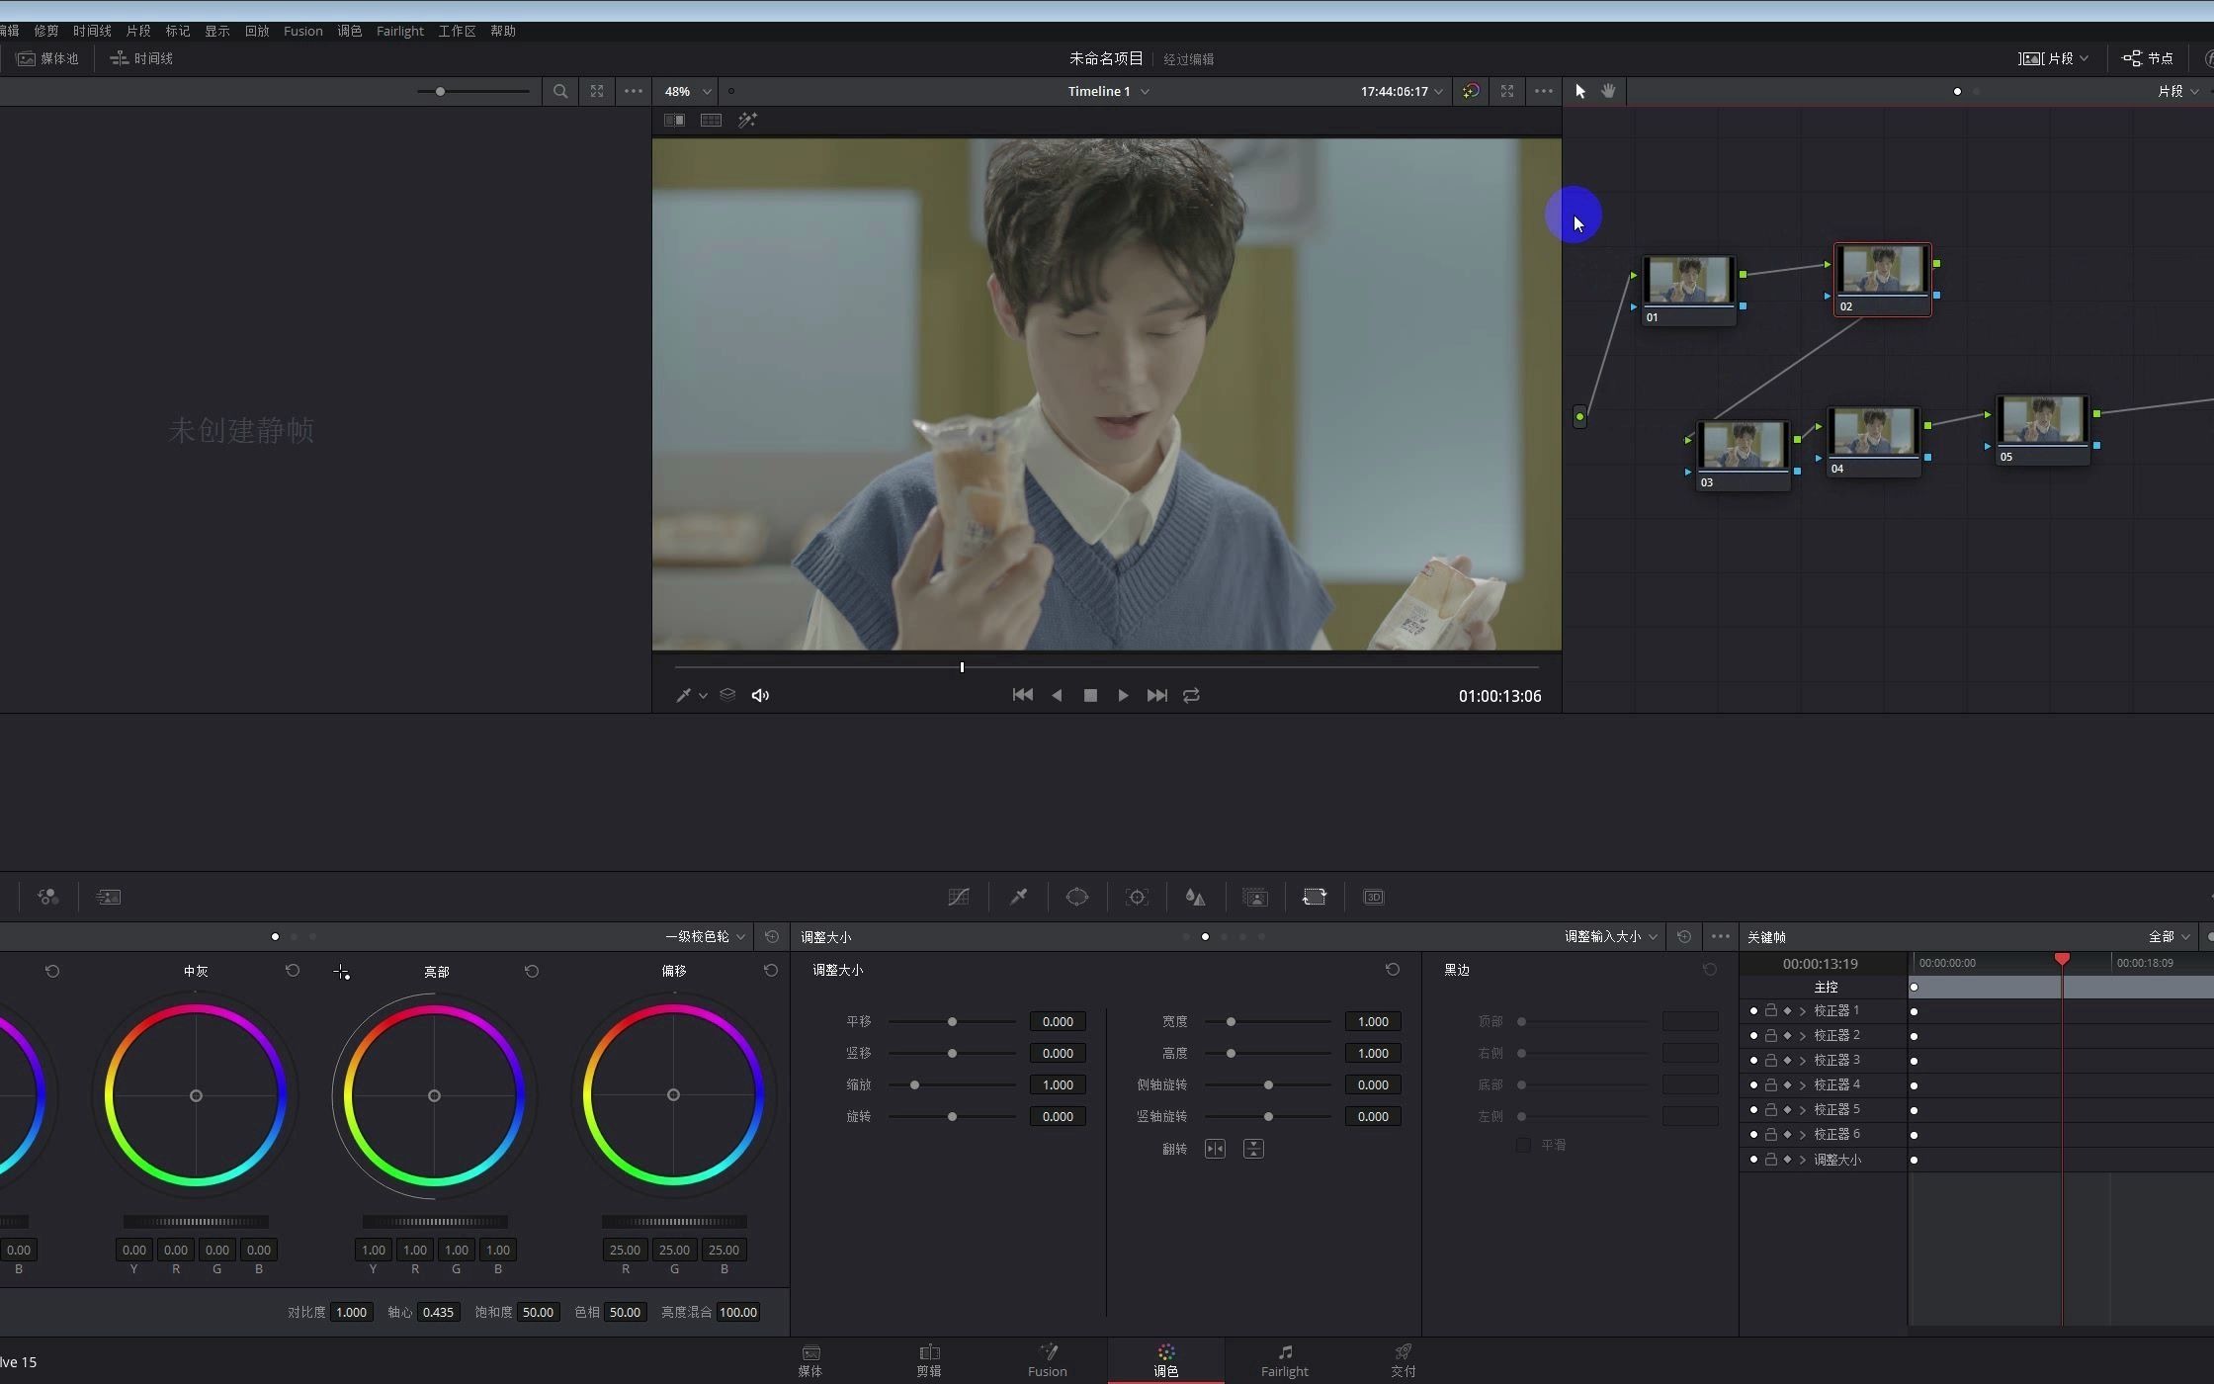The width and height of the screenshot is (2214, 1384).
Task: Toggle unmix bypass grades icon
Action: pyautogui.click(x=1471, y=91)
